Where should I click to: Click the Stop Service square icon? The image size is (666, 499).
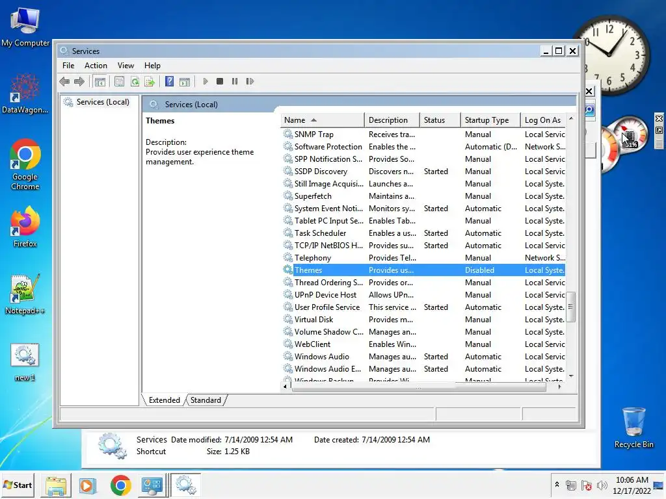coord(220,81)
